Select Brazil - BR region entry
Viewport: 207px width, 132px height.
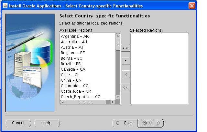[x=70, y=64]
